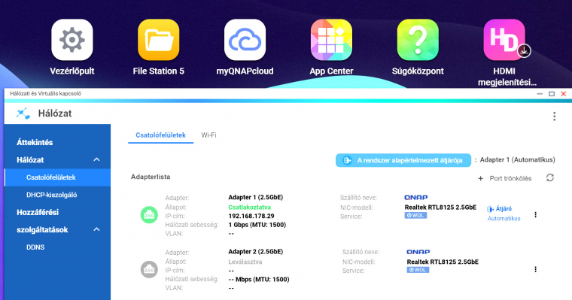Open App Center from desktop
The height and width of the screenshot is (300, 572).
pyautogui.click(x=331, y=40)
